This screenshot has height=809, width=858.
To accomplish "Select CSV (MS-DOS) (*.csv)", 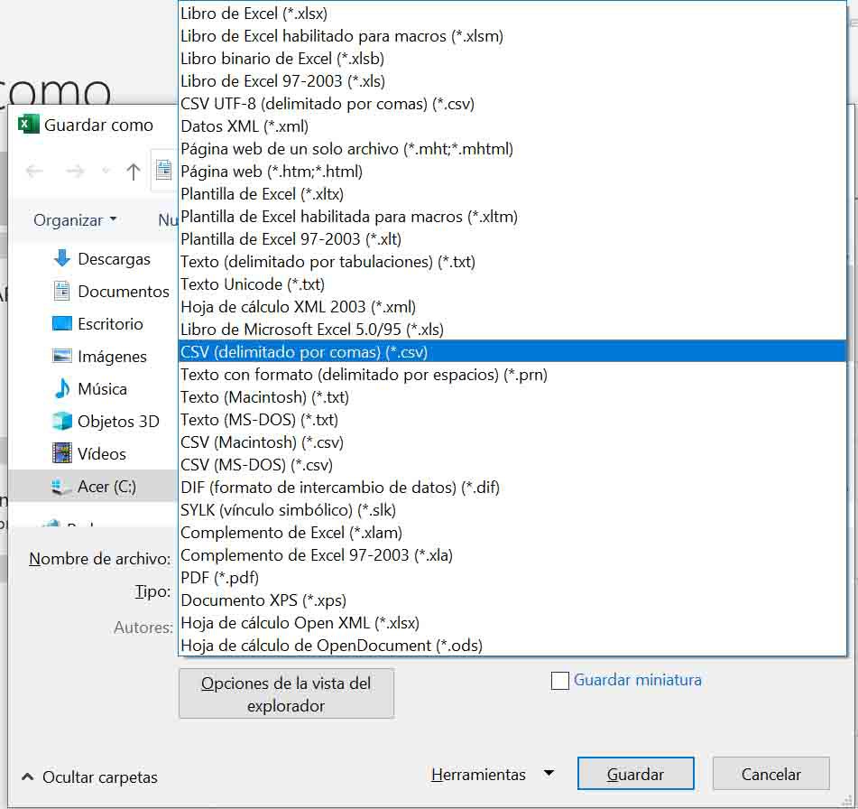I will pos(512,464).
